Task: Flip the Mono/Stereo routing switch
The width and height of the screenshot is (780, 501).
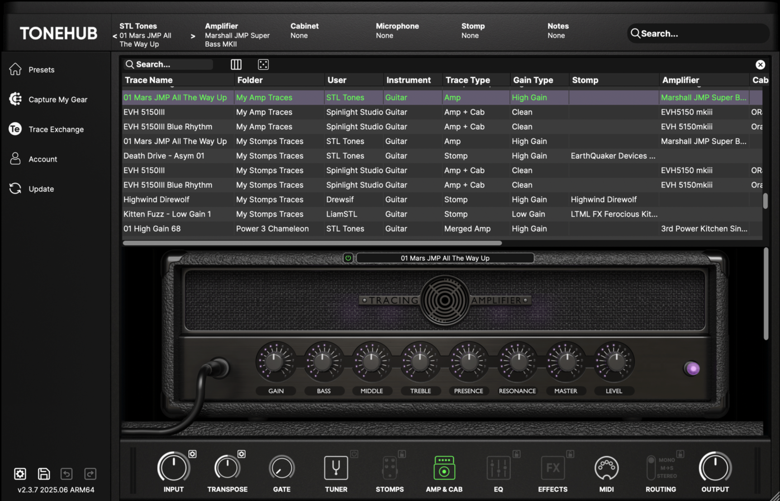Action: coord(651,468)
